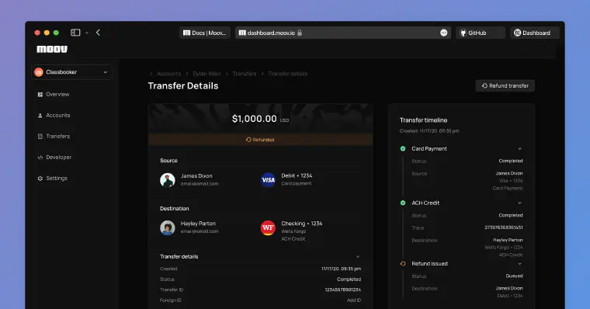This screenshot has width=590, height=309.
Task: Click the Add ID foreign ID link
Action: click(x=354, y=300)
